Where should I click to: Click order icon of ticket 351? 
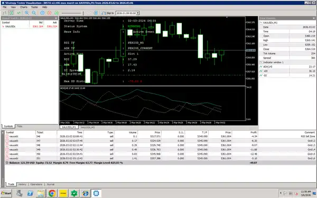click(7, 158)
